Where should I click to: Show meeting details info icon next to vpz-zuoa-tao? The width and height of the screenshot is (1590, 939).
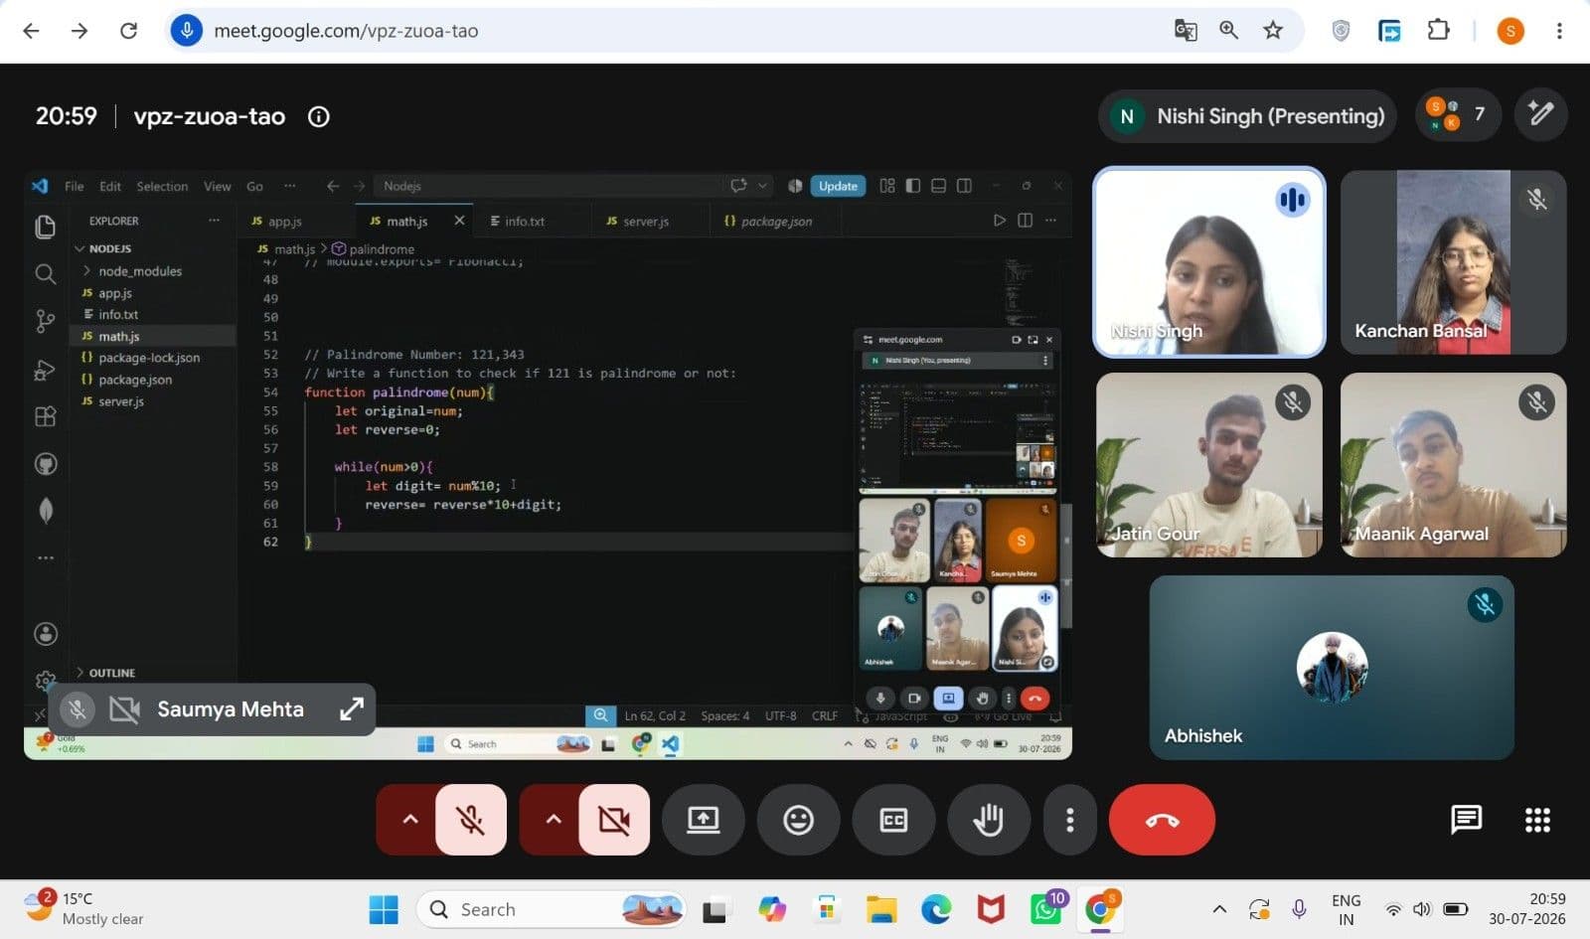[318, 116]
